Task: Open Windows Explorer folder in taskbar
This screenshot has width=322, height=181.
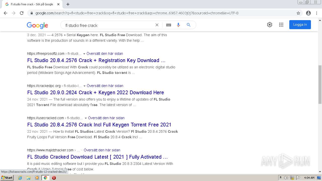Action: pyautogui.click(x=28, y=178)
